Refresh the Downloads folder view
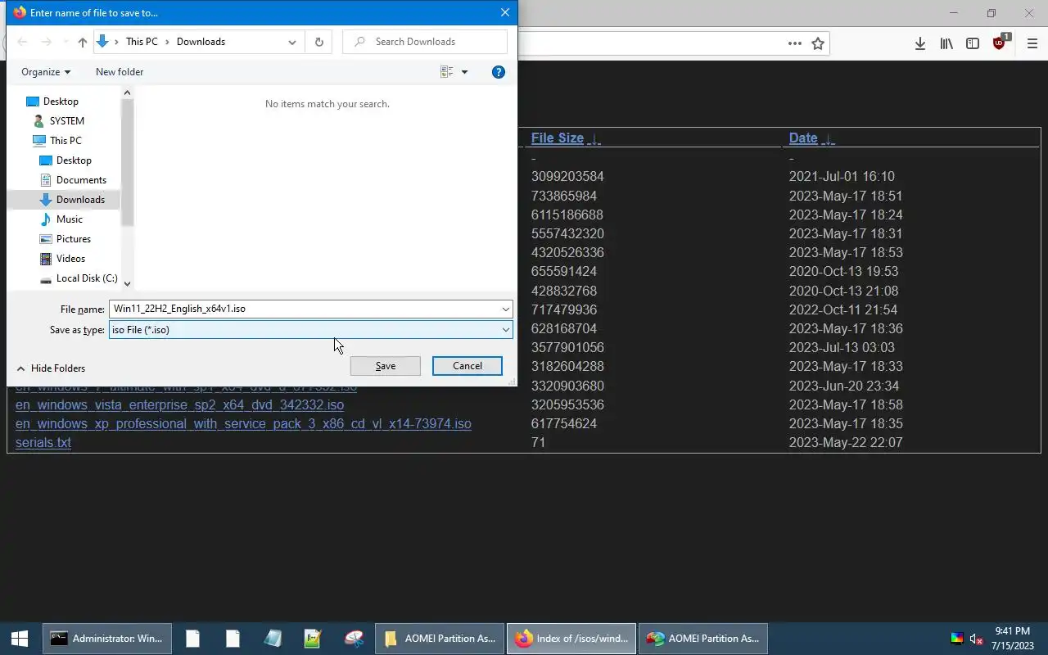1048x655 pixels. tap(318, 42)
